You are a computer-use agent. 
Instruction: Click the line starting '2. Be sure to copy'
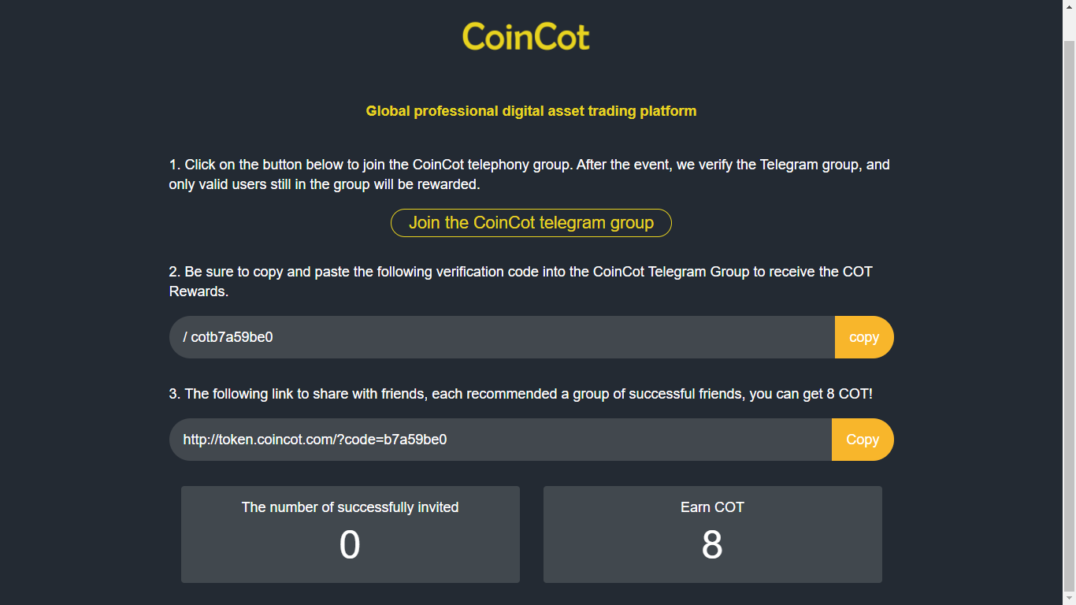tap(521, 272)
